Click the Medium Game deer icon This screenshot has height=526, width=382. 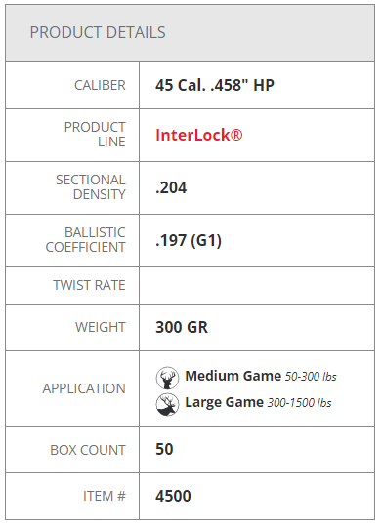167,378
